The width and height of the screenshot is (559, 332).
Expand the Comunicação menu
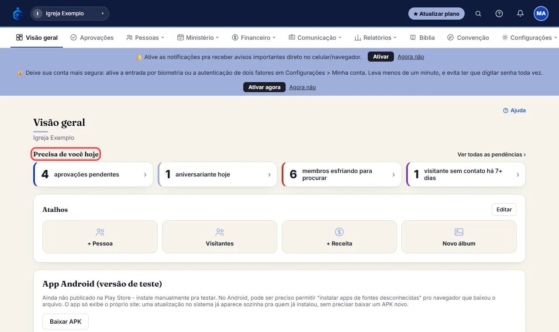tap(315, 38)
